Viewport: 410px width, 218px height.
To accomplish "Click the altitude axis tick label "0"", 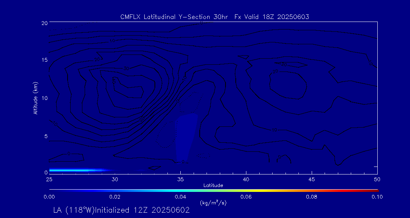I will pyautogui.click(x=46, y=172).
